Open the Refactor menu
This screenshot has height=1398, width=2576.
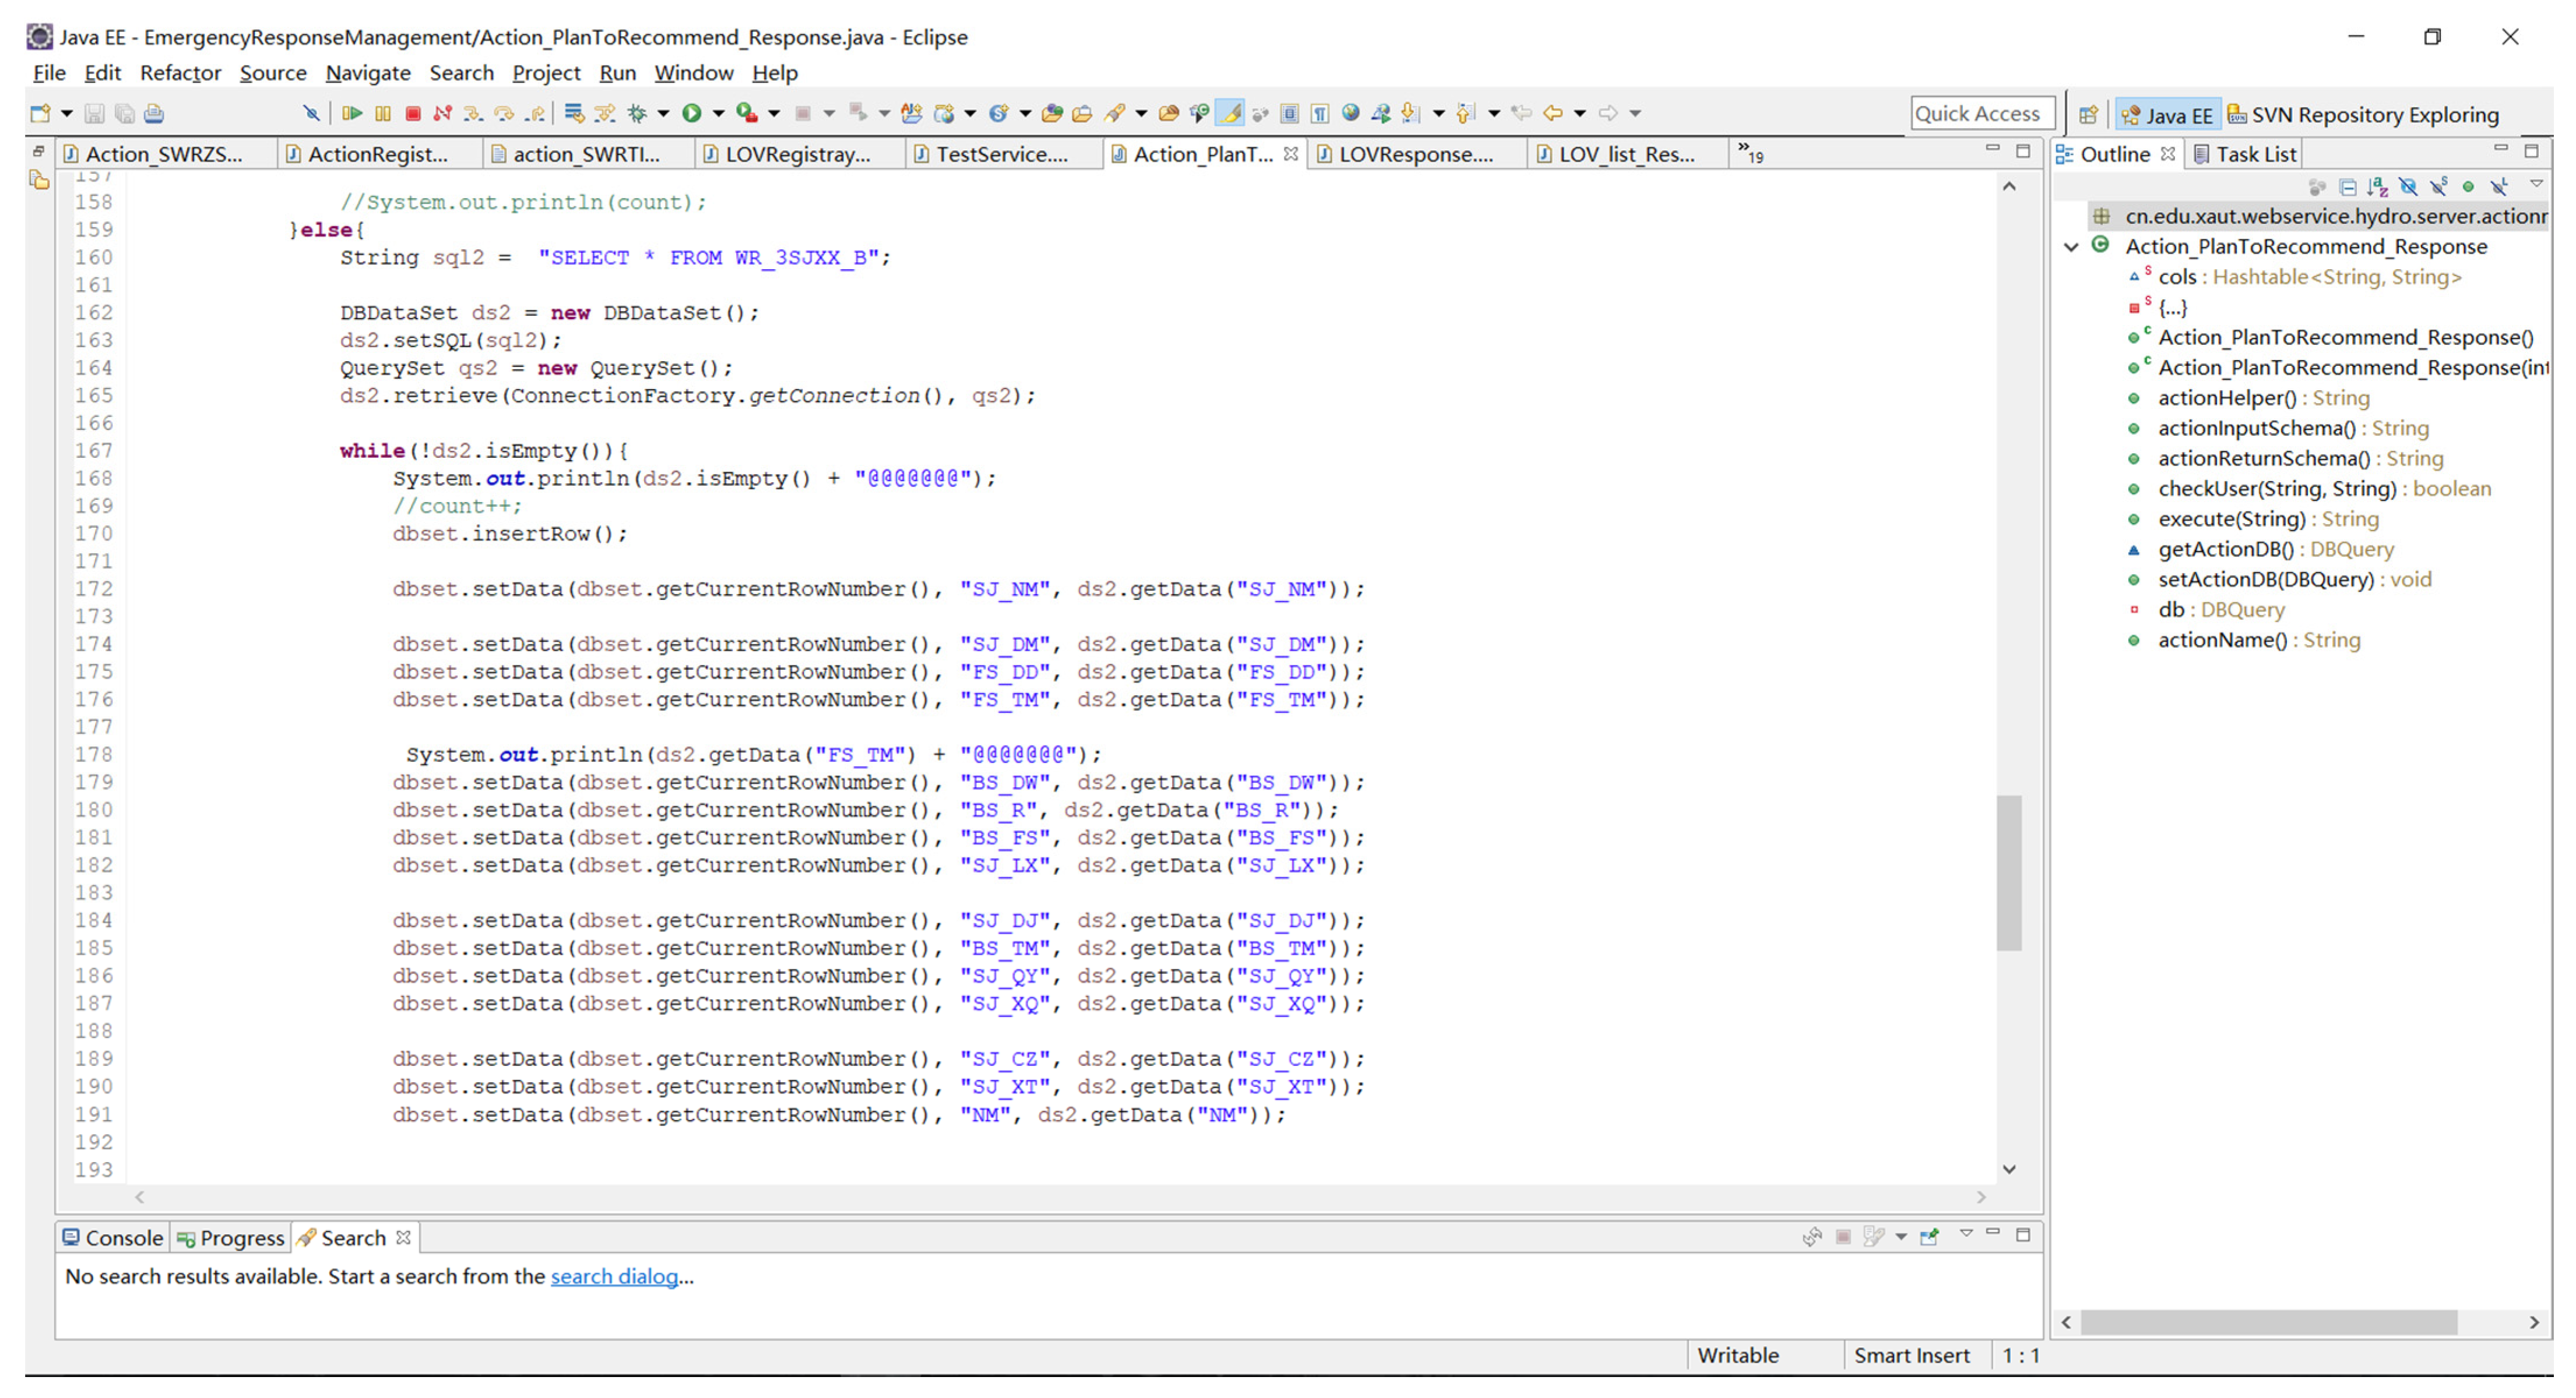[180, 73]
